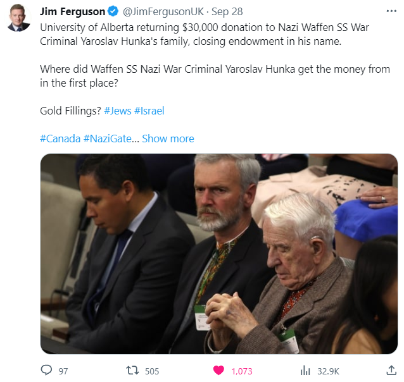This screenshot has height=382, width=404.
Task: Click the blue verified checkmark badge
Action: [113, 11]
